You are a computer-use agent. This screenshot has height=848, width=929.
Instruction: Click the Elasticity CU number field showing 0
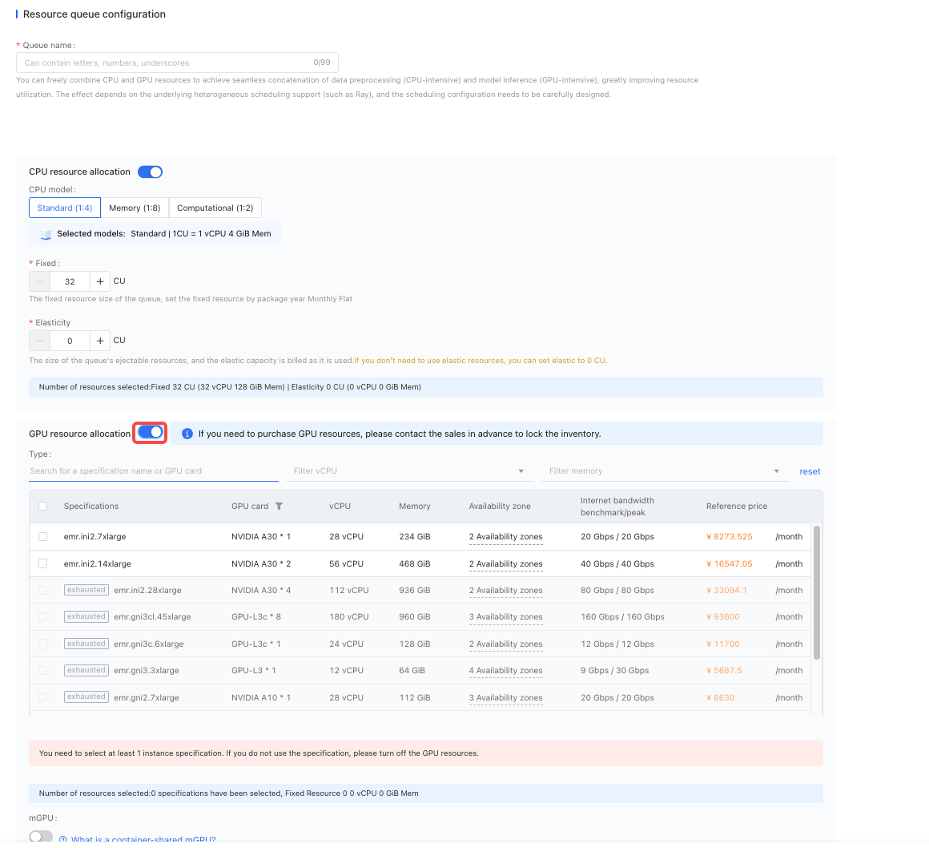(x=70, y=341)
